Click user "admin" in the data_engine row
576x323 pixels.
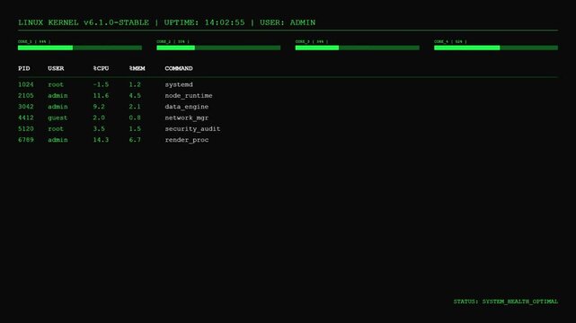[x=58, y=107]
